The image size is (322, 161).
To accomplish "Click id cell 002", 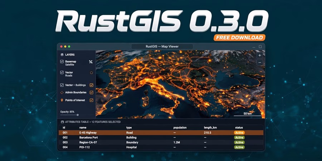I will coord(65,138).
